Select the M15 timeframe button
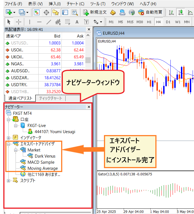194x214 pixels. (130, 22)
